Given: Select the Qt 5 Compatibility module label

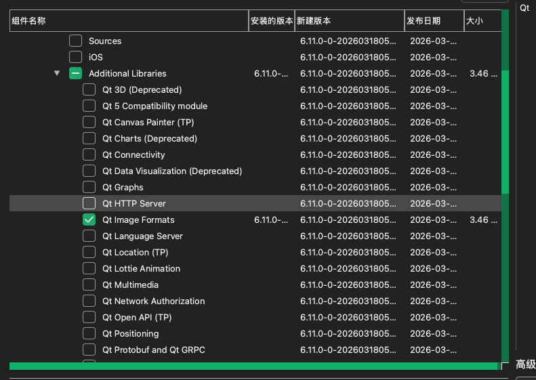Looking at the screenshot, I should [155, 106].
